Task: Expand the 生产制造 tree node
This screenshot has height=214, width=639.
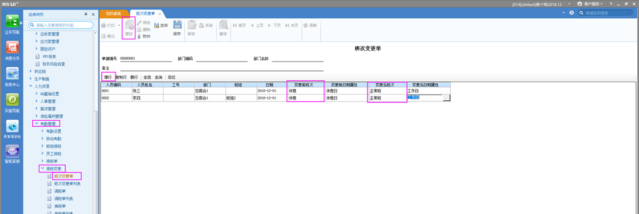Action: click(30, 79)
